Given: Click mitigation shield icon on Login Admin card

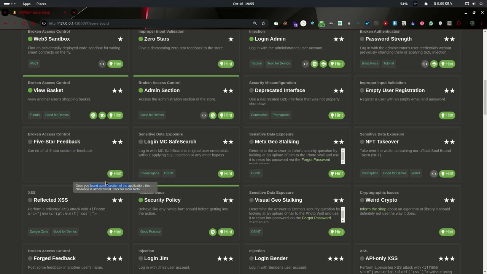Looking at the screenshot, I should 314,64.
